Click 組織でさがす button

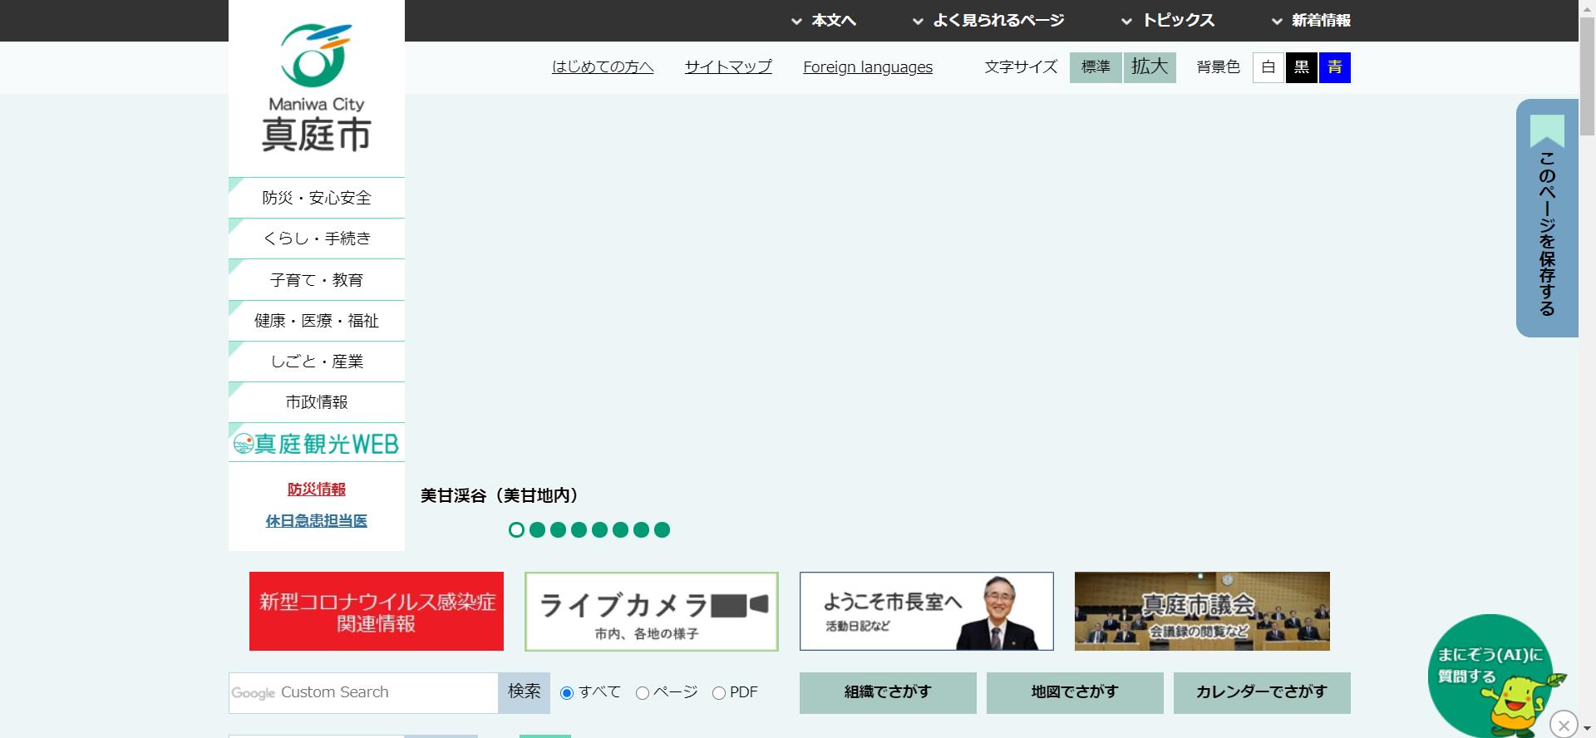tap(888, 692)
